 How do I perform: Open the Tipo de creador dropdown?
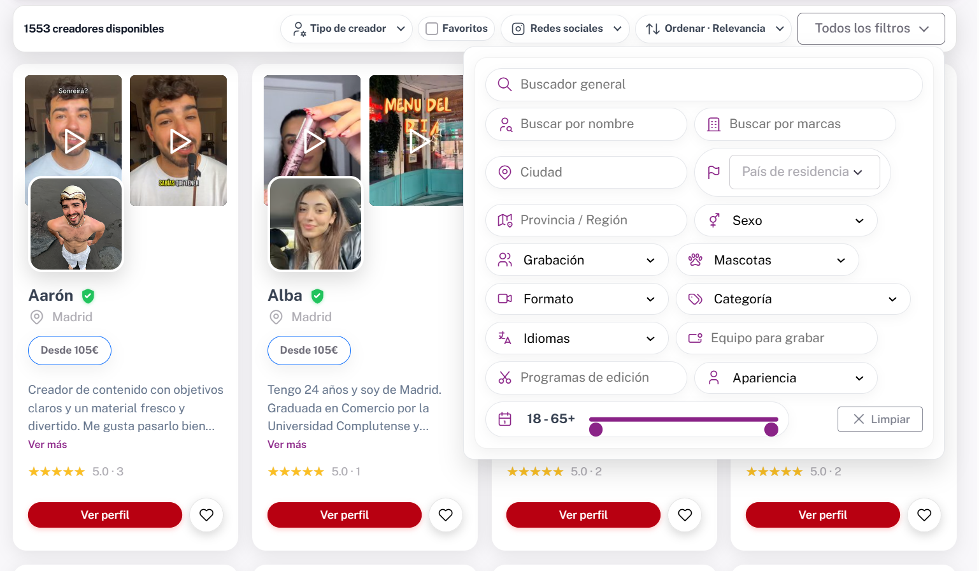coord(346,28)
